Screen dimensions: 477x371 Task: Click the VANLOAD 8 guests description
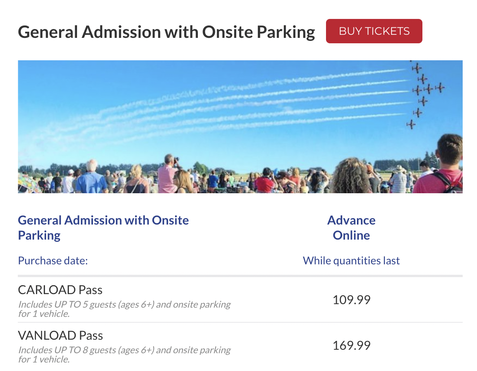(124, 354)
